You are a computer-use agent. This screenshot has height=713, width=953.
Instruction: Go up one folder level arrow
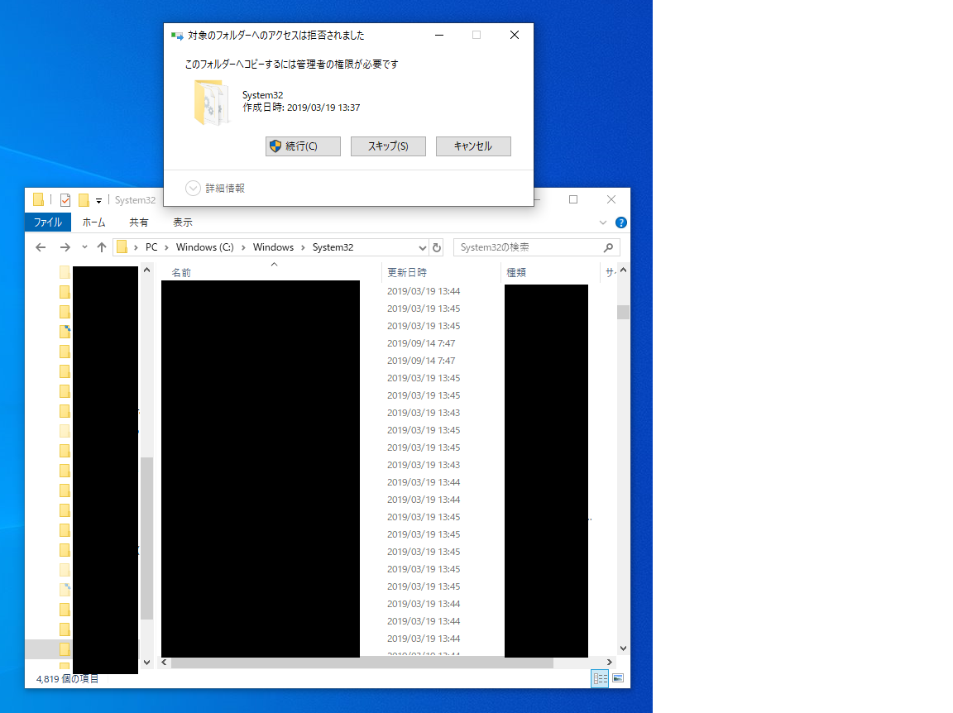(102, 247)
